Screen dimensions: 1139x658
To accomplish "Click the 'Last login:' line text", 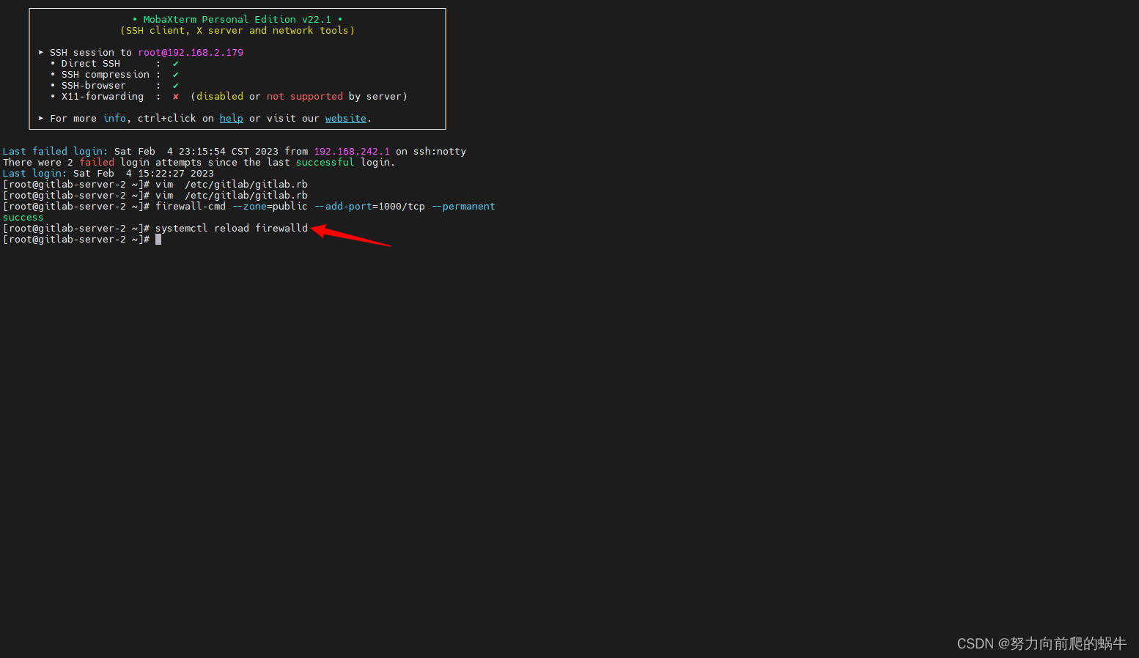I will point(108,174).
